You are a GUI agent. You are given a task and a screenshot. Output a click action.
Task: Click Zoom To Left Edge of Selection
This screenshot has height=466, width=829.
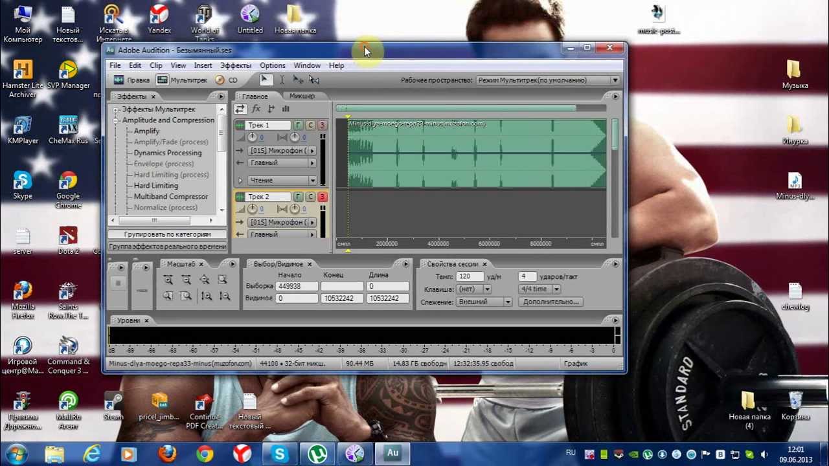168,296
